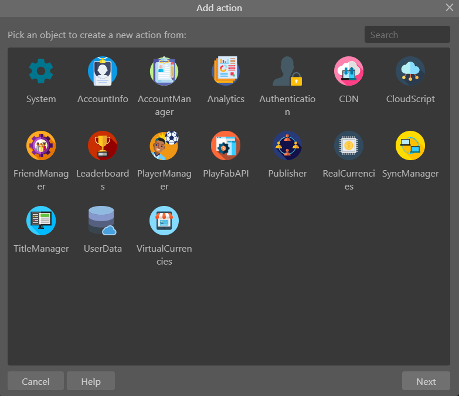Click the "Publisher" label text
The image size is (459, 396).
point(287,174)
